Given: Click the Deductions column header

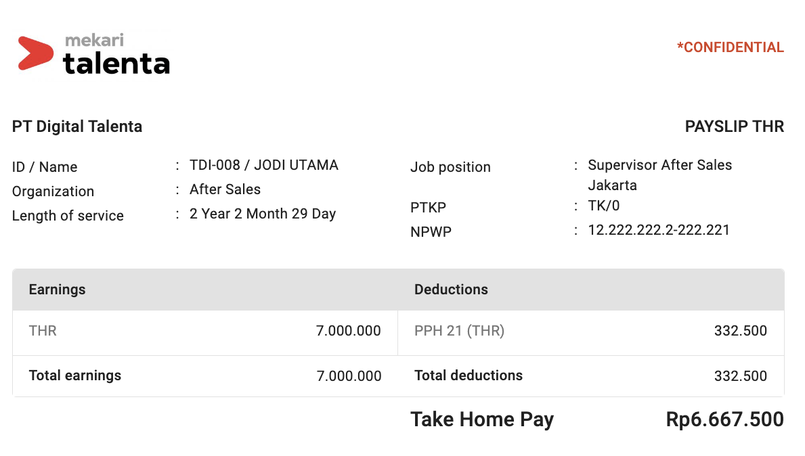Looking at the screenshot, I should click(451, 290).
